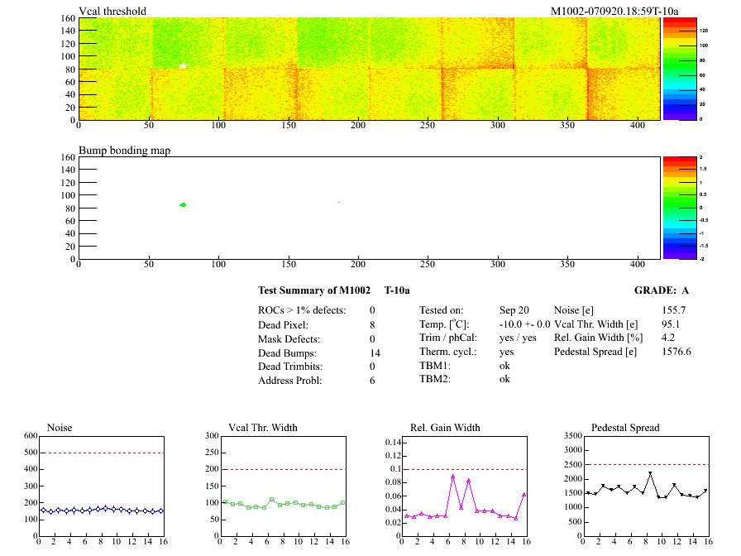Click the Address Probl label
This screenshot has width=741, height=556.
tap(289, 381)
